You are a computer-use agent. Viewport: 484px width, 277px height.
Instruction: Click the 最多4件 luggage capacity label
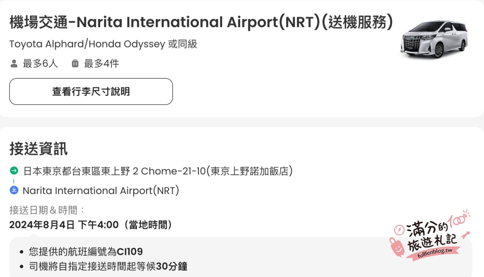pyautogui.click(x=102, y=63)
